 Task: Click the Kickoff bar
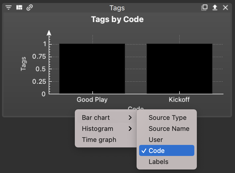pyautogui.click(x=180, y=69)
